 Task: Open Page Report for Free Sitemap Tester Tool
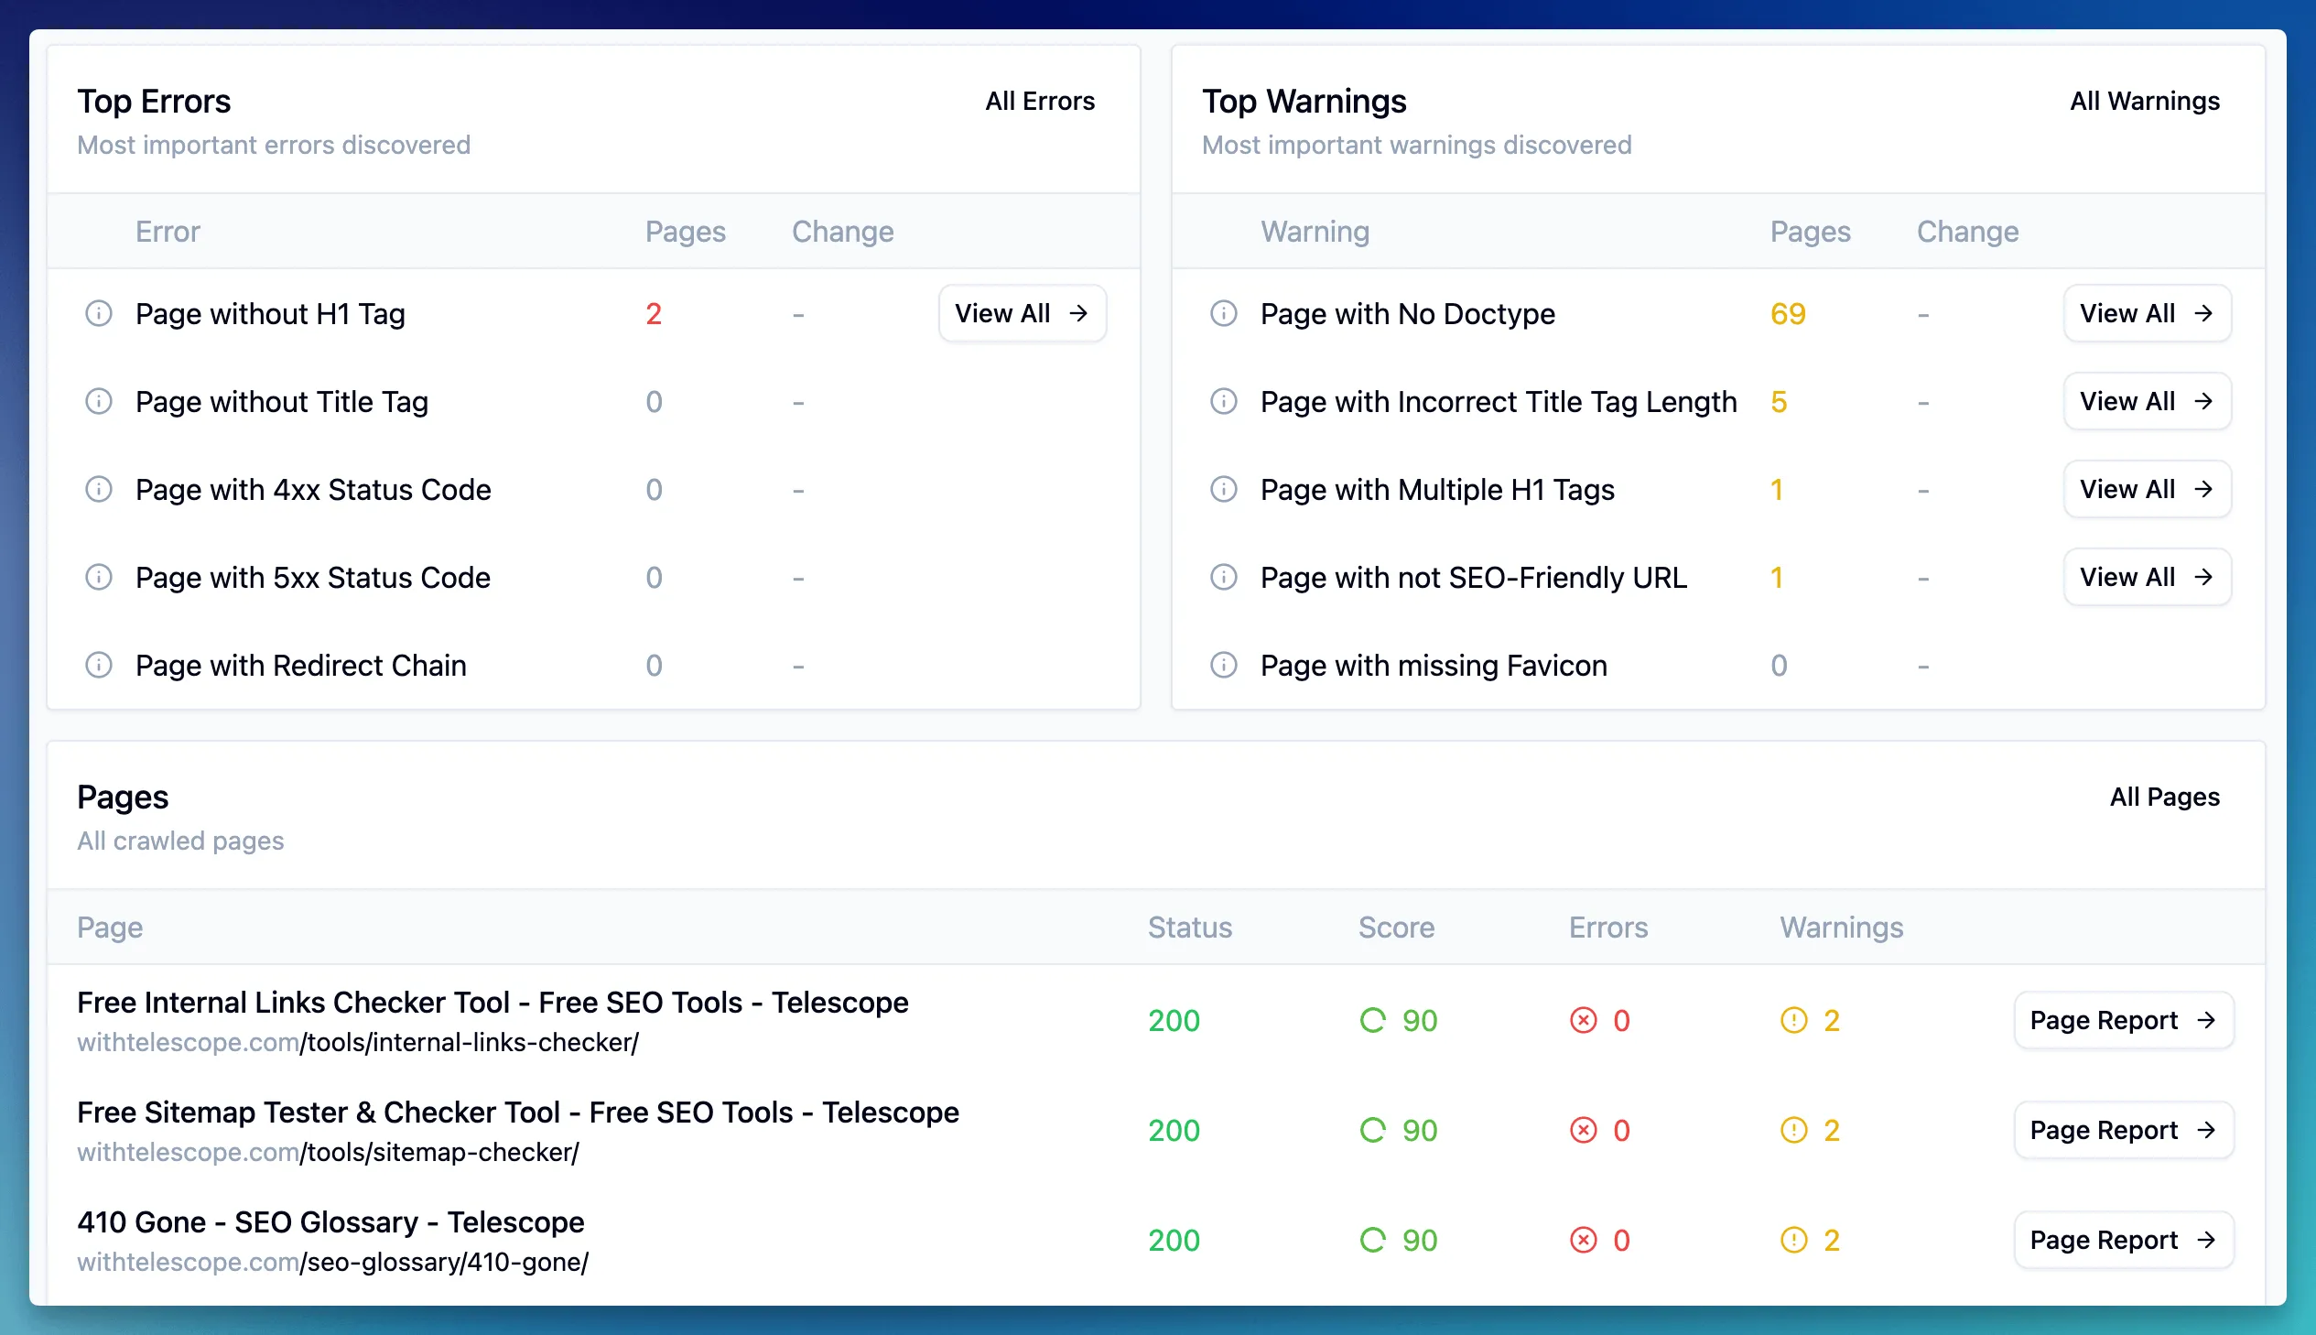click(x=2125, y=1130)
